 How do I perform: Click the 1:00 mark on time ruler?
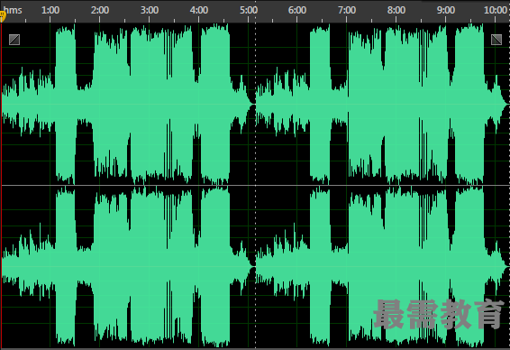click(x=50, y=10)
